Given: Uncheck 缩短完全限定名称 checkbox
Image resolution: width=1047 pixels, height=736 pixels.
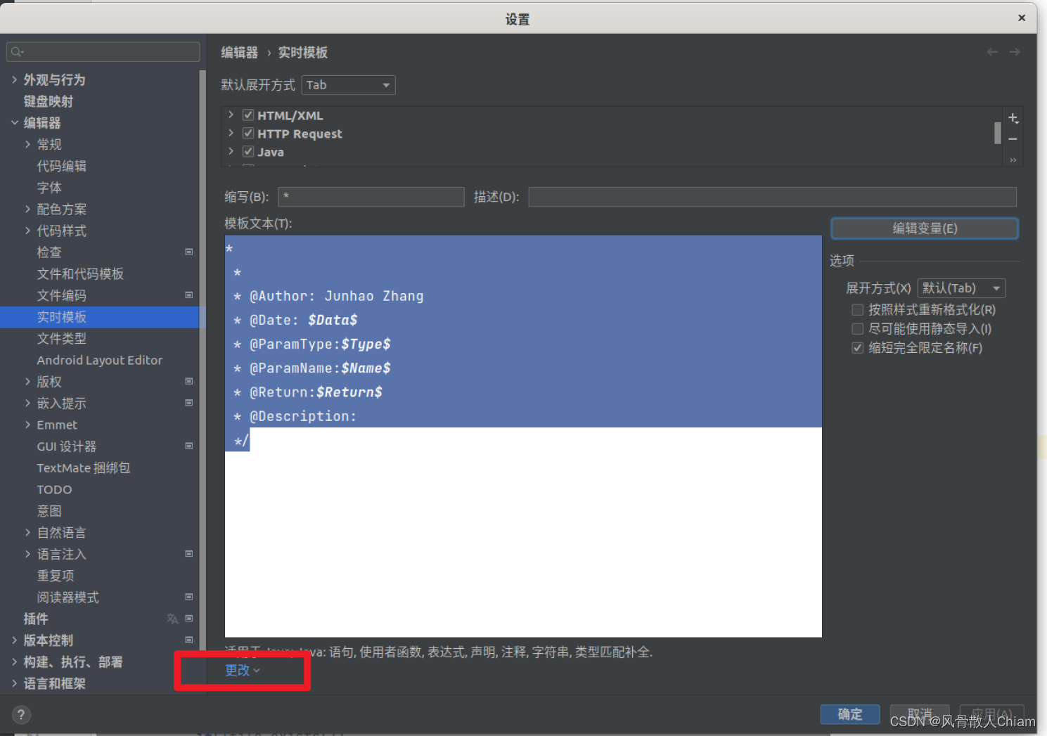Looking at the screenshot, I should pyautogui.click(x=857, y=347).
